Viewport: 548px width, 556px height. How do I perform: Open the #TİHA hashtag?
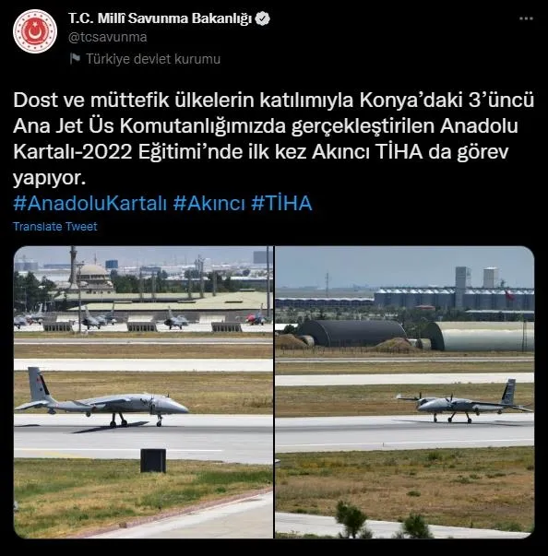tap(281, 203)
